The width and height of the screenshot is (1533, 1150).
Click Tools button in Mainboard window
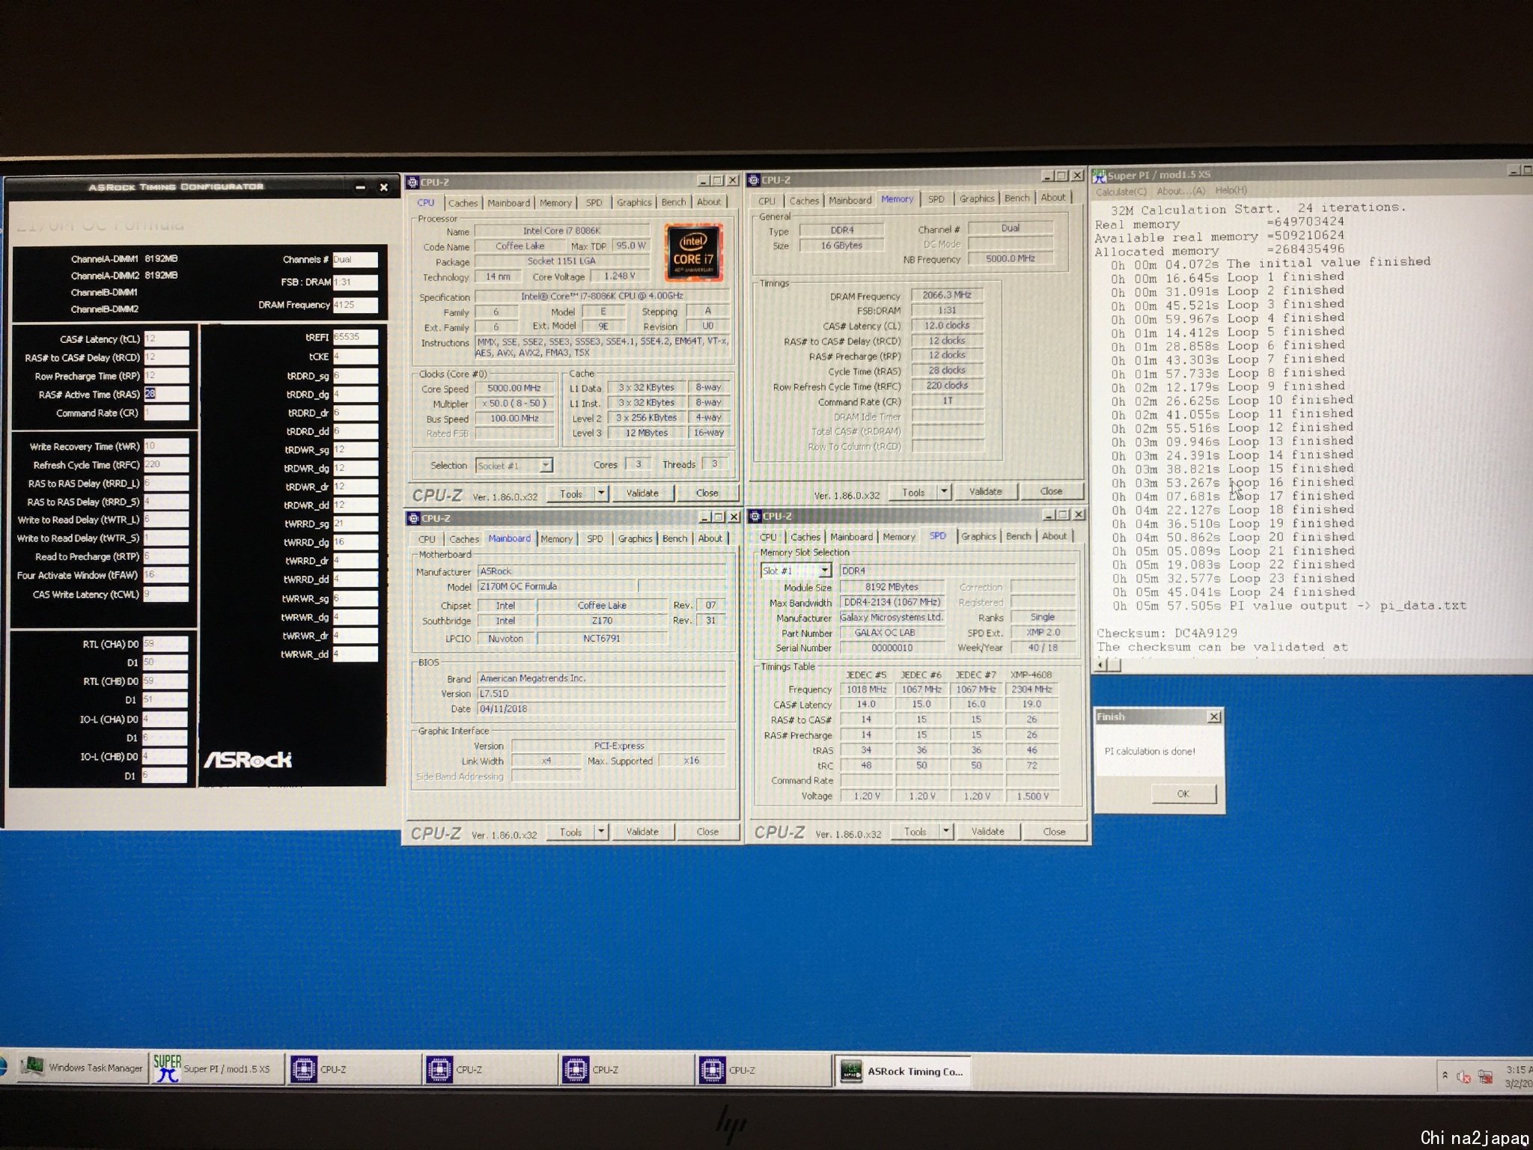(570, 832)
